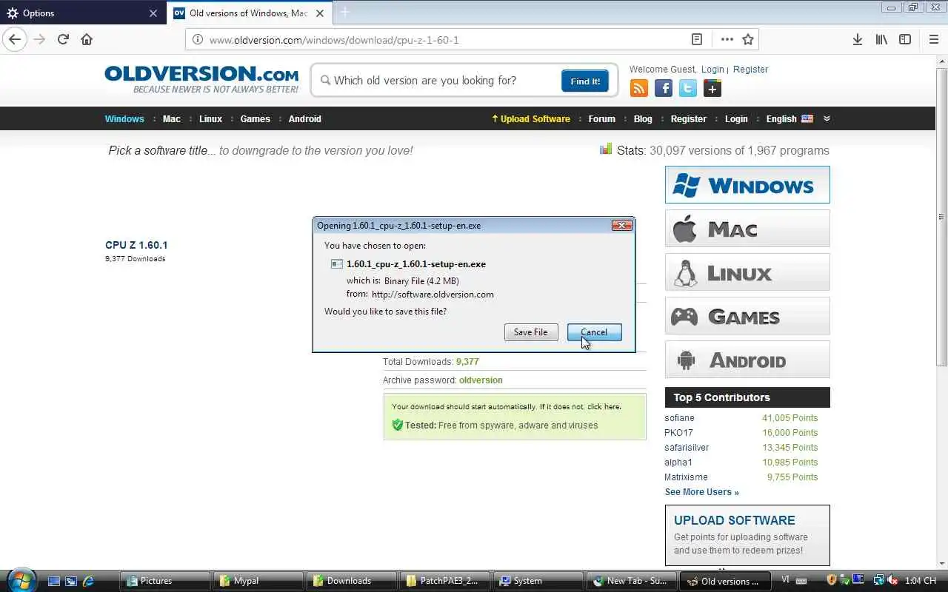Click the CPU Z 1.60.1 title
Screen dimensions: 948x592
pyautogui.click(x=136, y=245)
